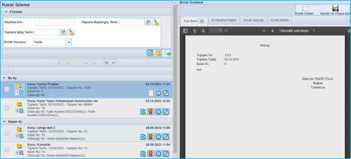Image resolution: width=351 pixels, height=159 pixels.
Task: Open the Otomatik yakınlaştır zoom dropdown
Action: (x=297, y=31)
